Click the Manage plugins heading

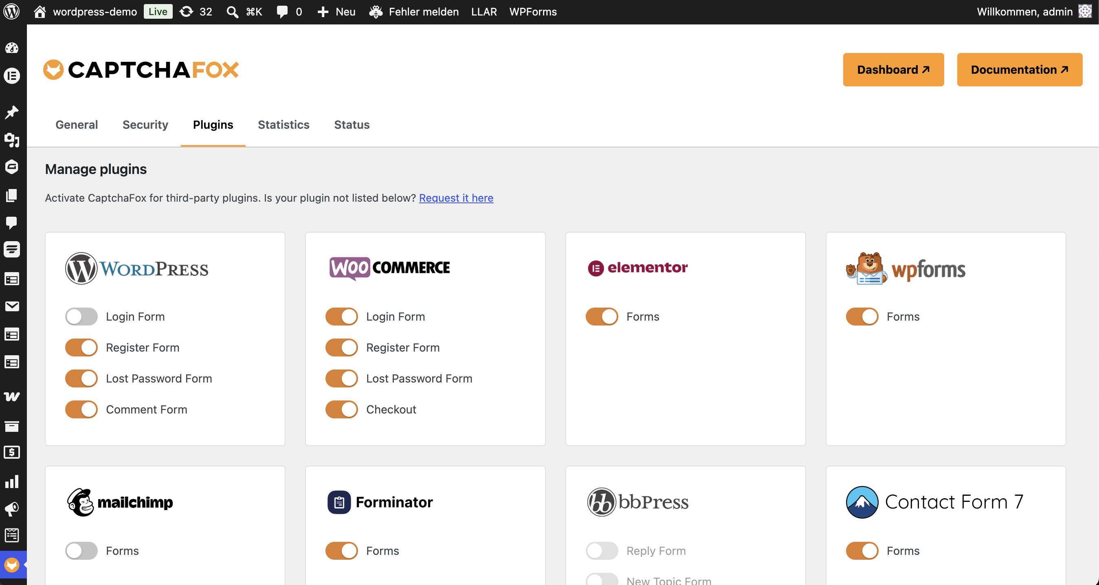click(x=96, y=169)
